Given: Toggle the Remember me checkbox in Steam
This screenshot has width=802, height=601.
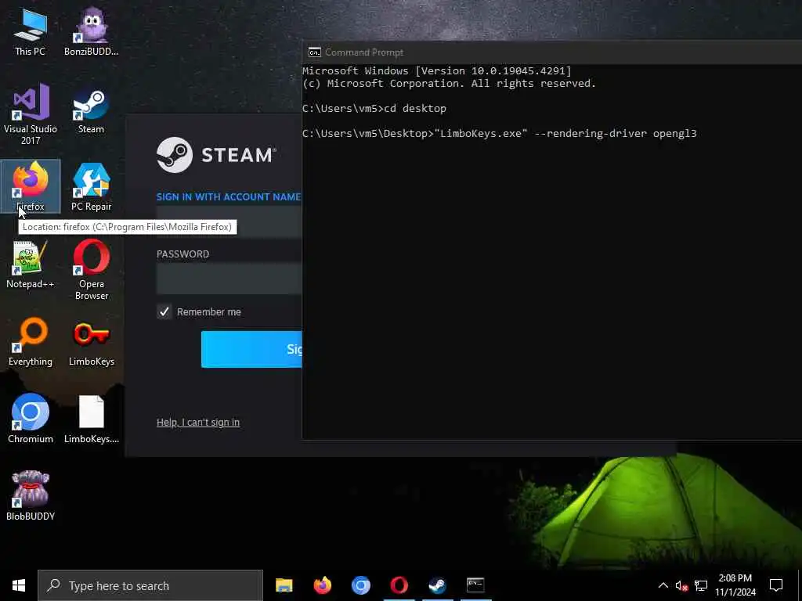Looking at the screenshot, I should [x=164, y=311].
